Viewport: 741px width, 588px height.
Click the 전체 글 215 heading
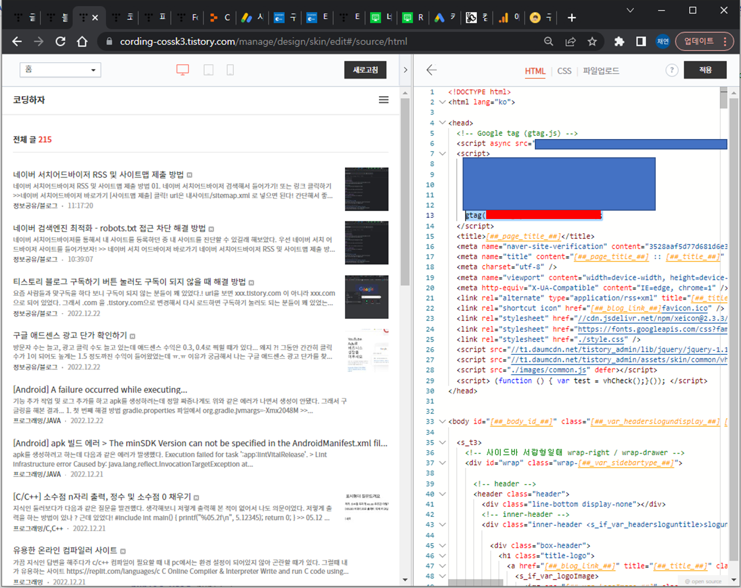pyautogui.click(x=32, y=140)
